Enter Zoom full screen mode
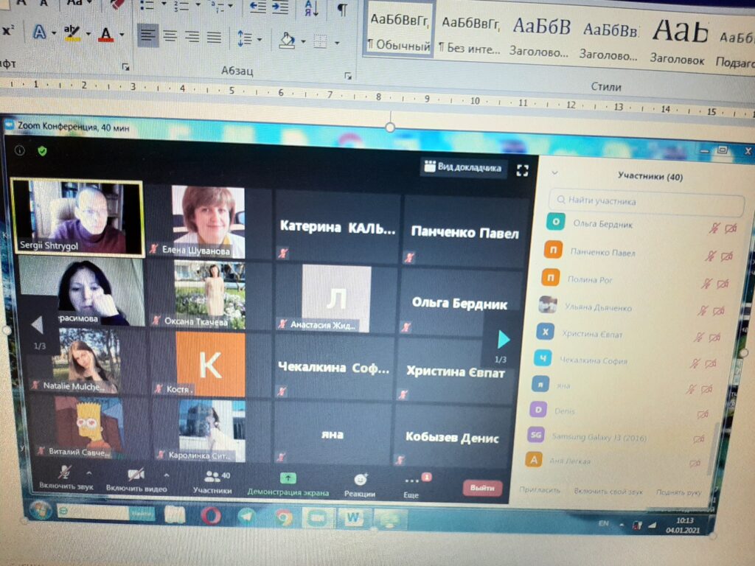 pos(523,170)
